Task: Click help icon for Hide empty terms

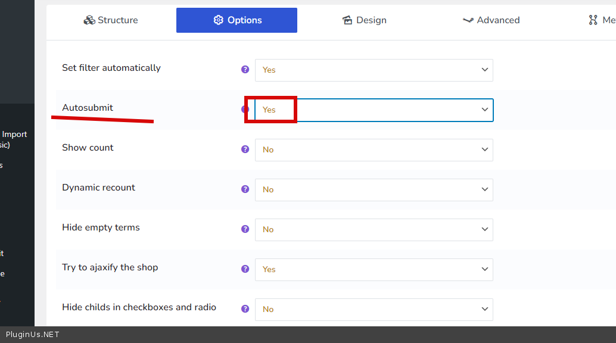Action: pyautogui.click(x=245, y=229)
